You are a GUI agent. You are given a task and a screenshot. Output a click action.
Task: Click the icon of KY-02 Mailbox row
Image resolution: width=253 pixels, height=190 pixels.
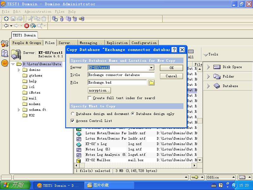click(78, 160)
